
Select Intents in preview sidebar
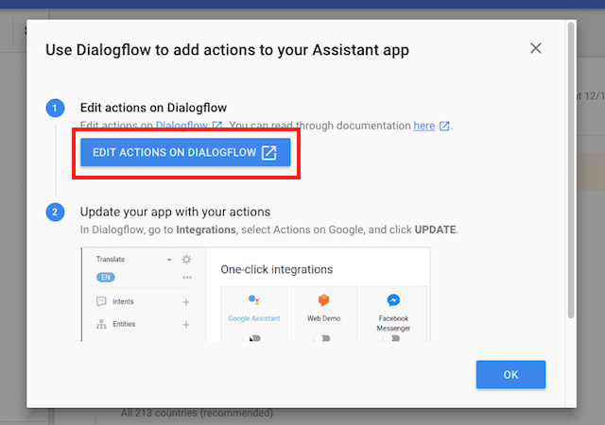(123, 301)
